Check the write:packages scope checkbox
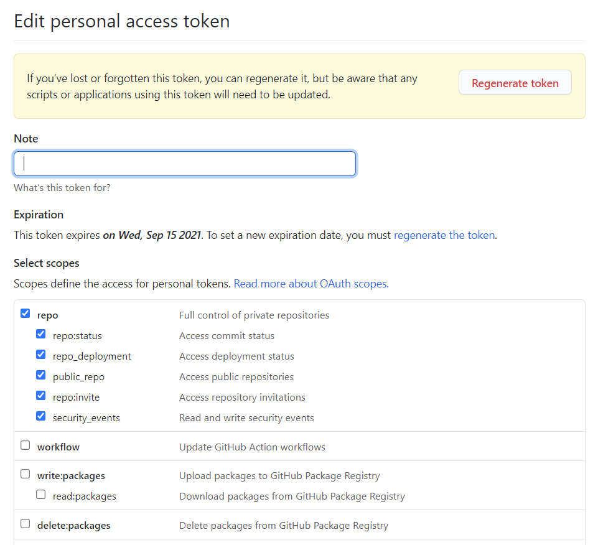The width and height of the screenshot is (598, 545). (25, 474)
